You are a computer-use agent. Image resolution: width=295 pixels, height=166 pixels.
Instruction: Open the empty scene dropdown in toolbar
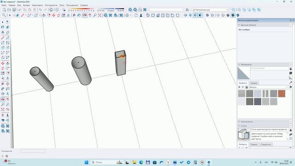(x=167, y=10)
